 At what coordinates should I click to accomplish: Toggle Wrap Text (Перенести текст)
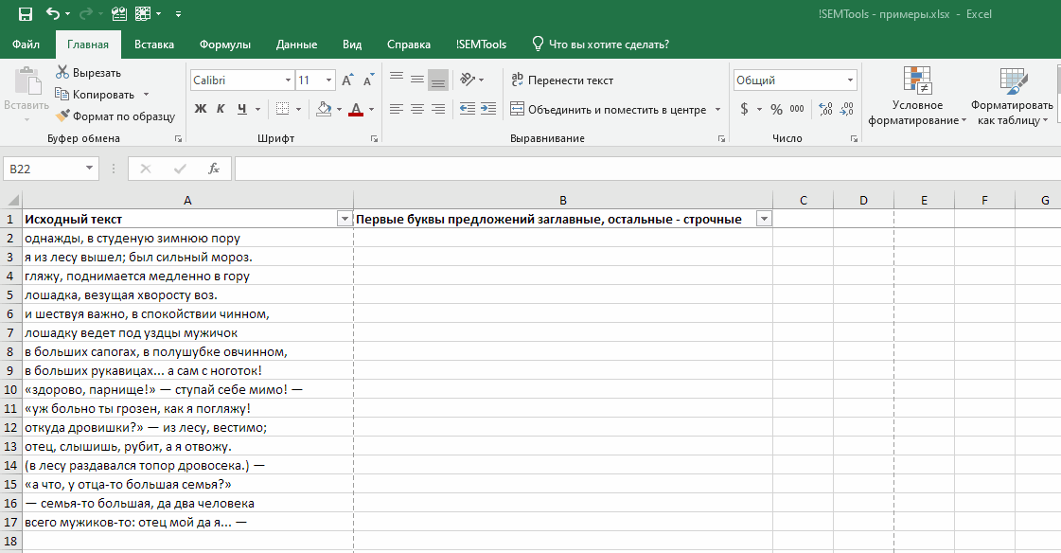point(561,80)
